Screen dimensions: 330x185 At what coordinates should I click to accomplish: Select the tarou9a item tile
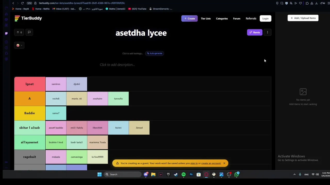(118, 99)
